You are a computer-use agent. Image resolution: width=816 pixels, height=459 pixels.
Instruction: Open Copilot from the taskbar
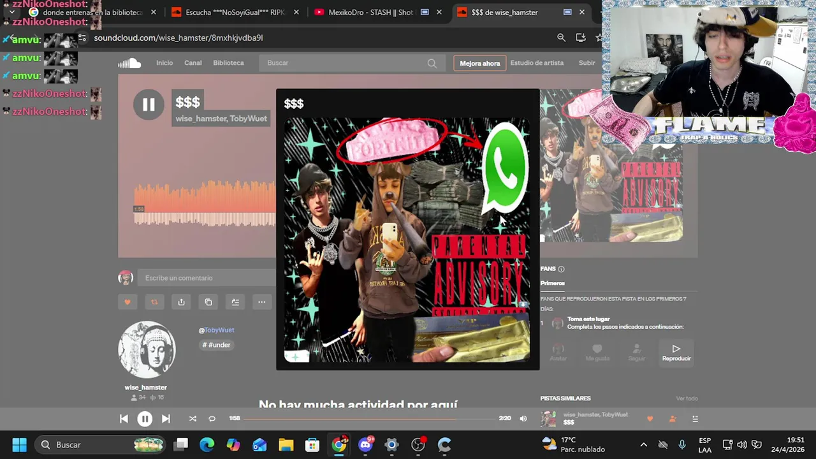[233, 444]
